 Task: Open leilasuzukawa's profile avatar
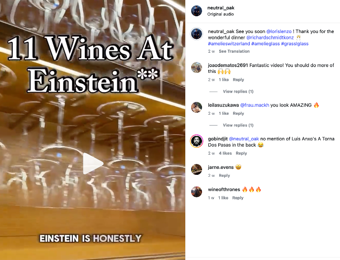(197, 107)
